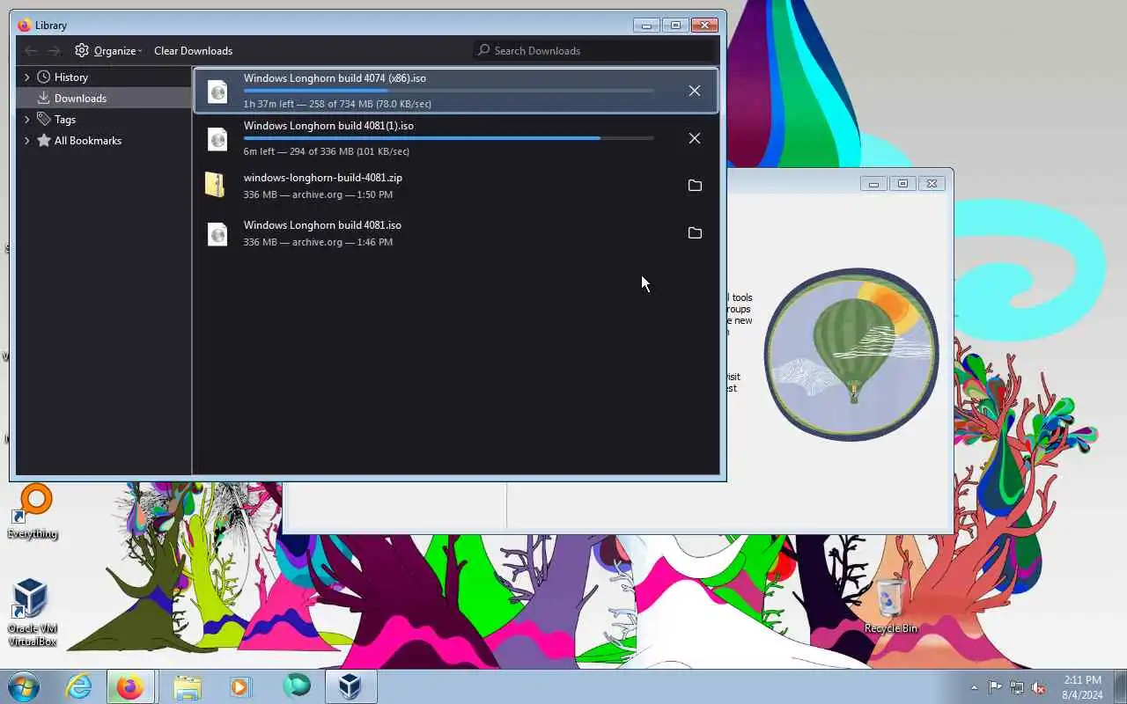Open the Everything desktop shortcut
Viewport: 1127px width, 704px height.
pos(33,510)
